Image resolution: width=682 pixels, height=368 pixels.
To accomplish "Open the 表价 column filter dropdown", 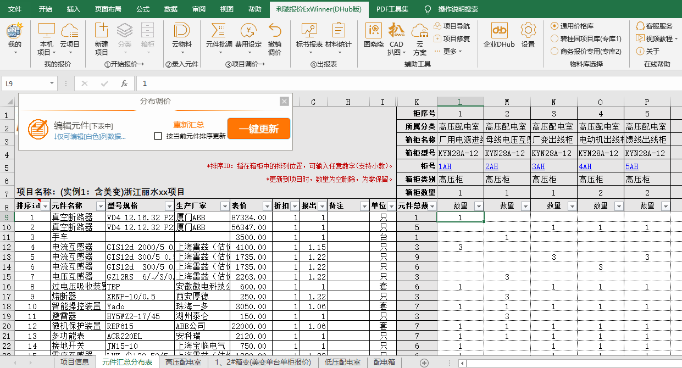I will [x=268, y=206].
